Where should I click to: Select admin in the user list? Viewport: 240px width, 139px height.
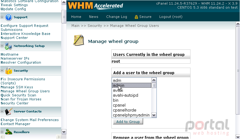(131, 85)
